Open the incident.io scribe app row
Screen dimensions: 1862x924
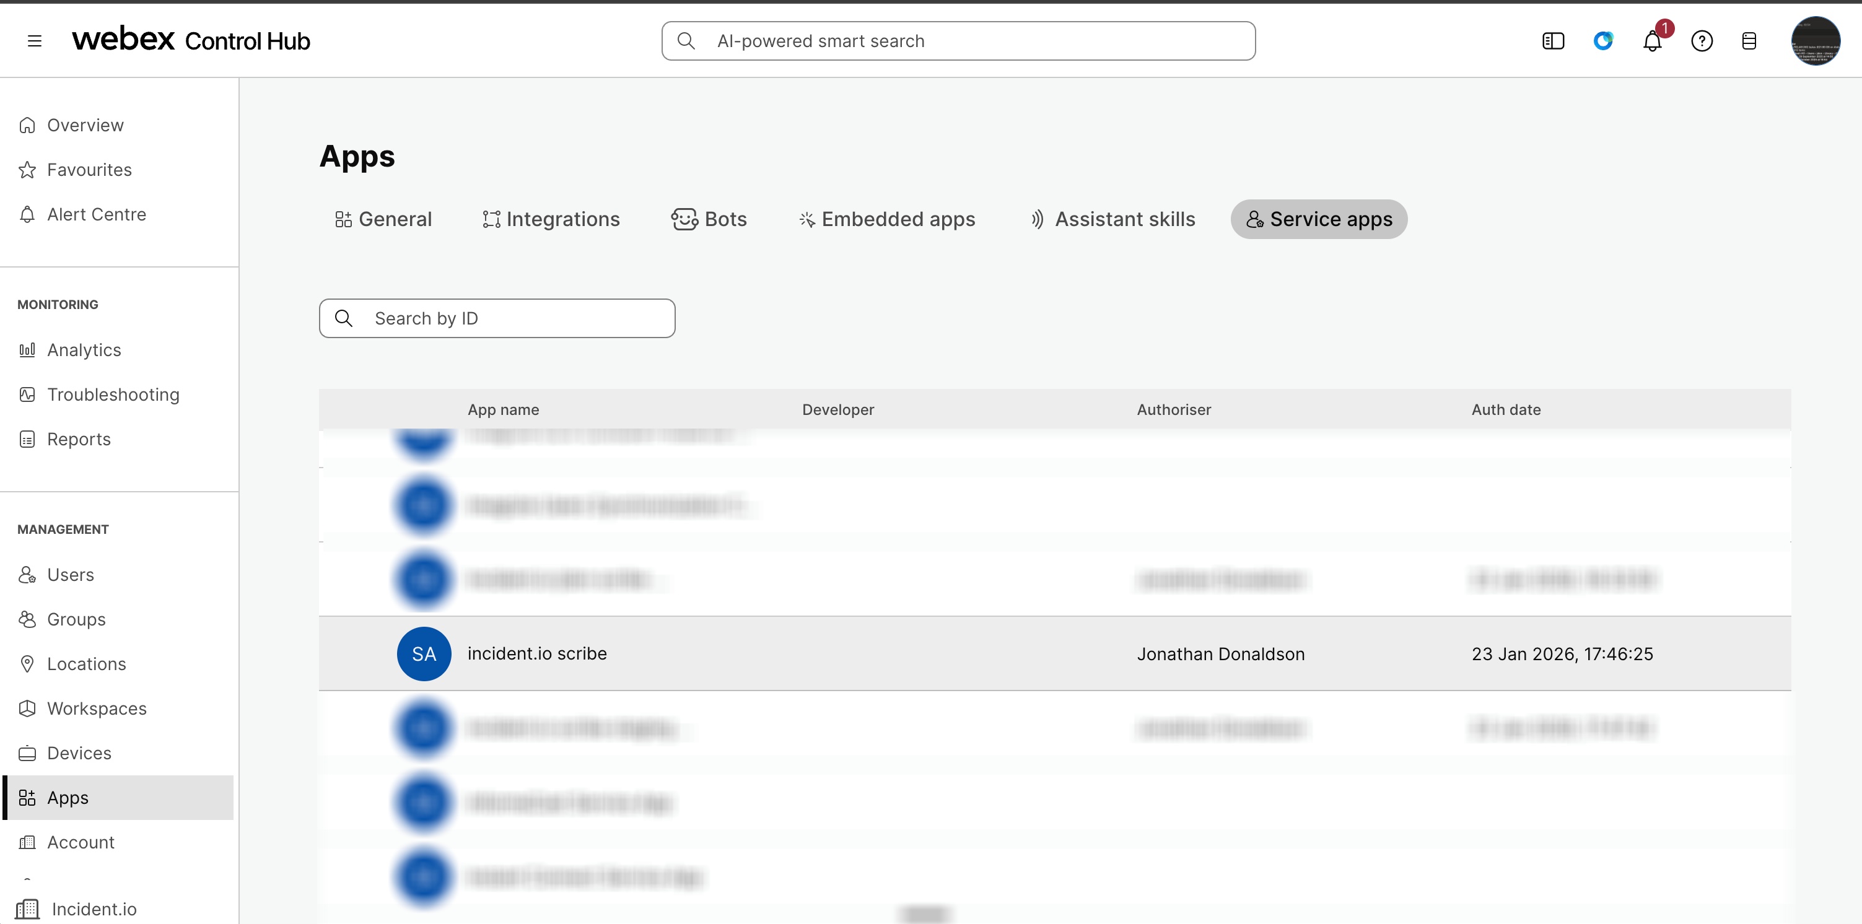pos(1055,654)
